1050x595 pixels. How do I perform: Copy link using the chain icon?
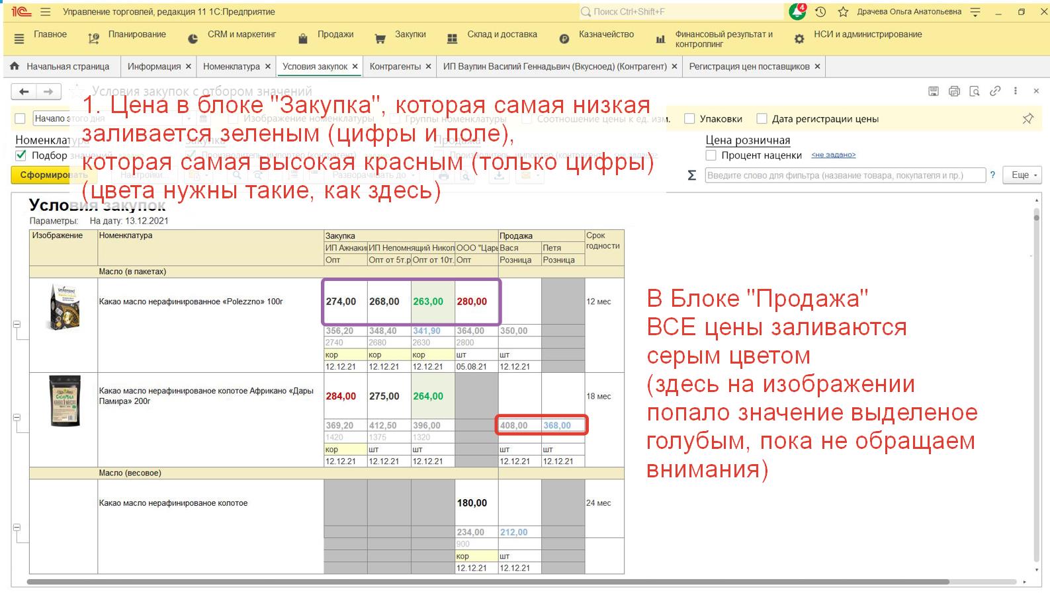(995, 91)
